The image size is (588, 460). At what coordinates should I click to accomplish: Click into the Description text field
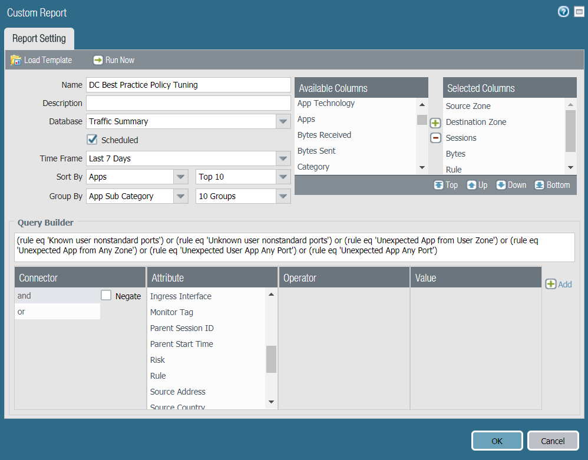pos(188,103)
